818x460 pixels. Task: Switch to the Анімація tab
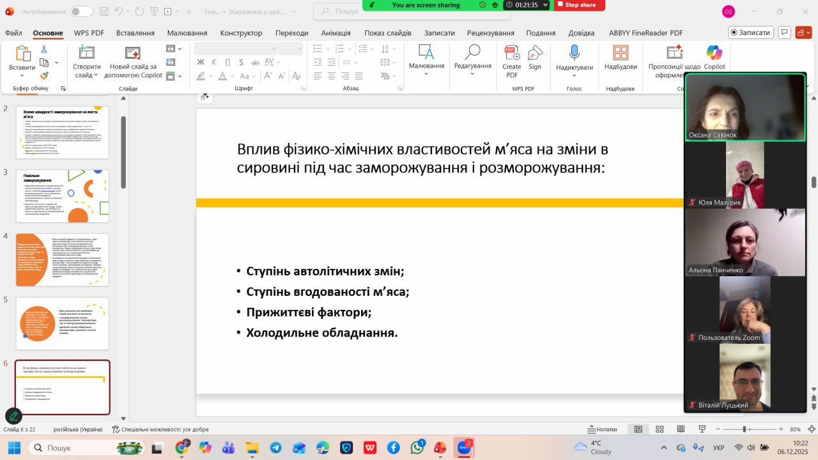click(336, 33)
